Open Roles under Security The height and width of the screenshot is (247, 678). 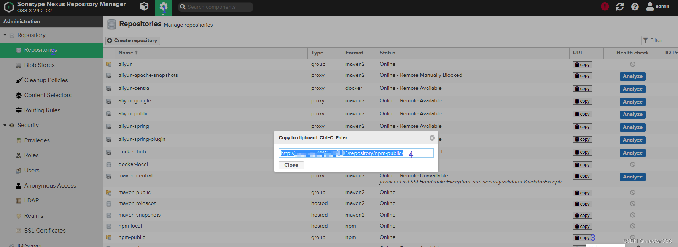pos(31,155)
